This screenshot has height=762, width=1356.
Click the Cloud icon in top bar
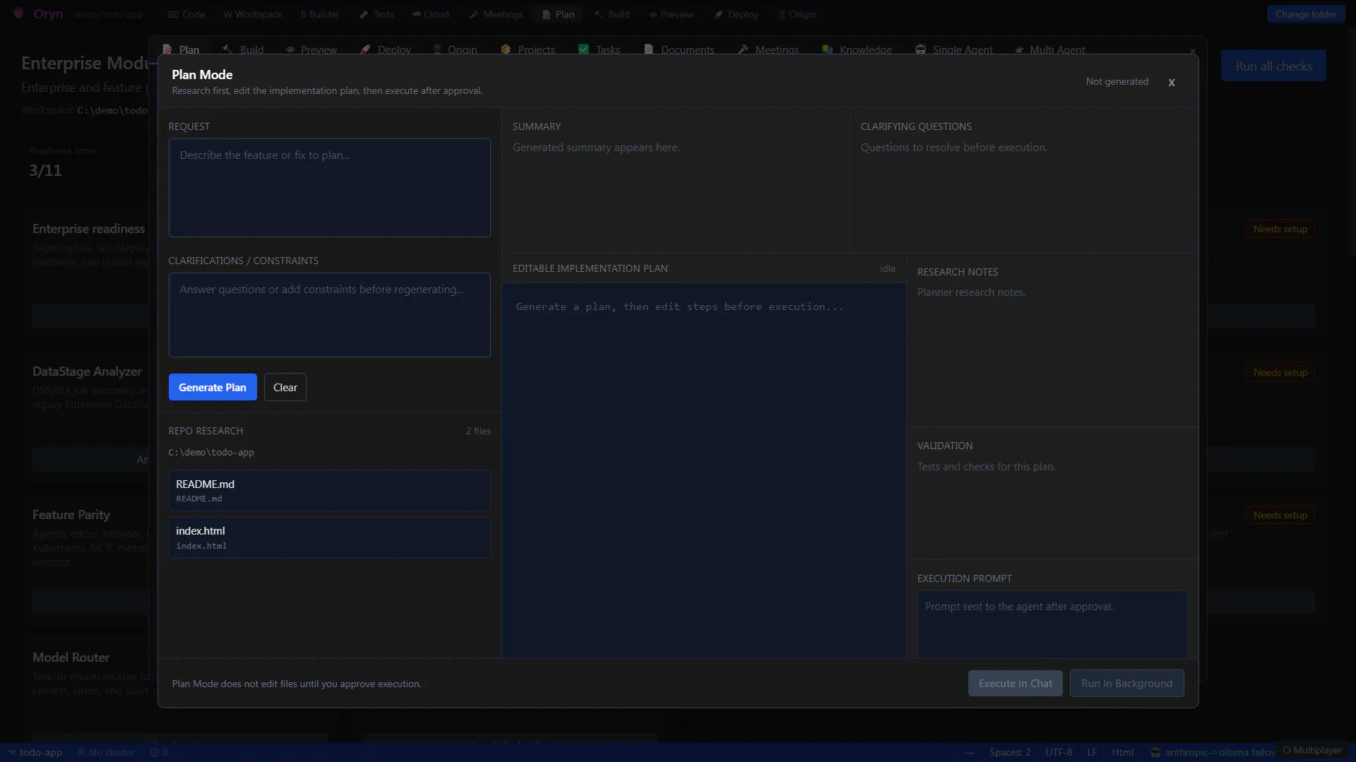417,14
